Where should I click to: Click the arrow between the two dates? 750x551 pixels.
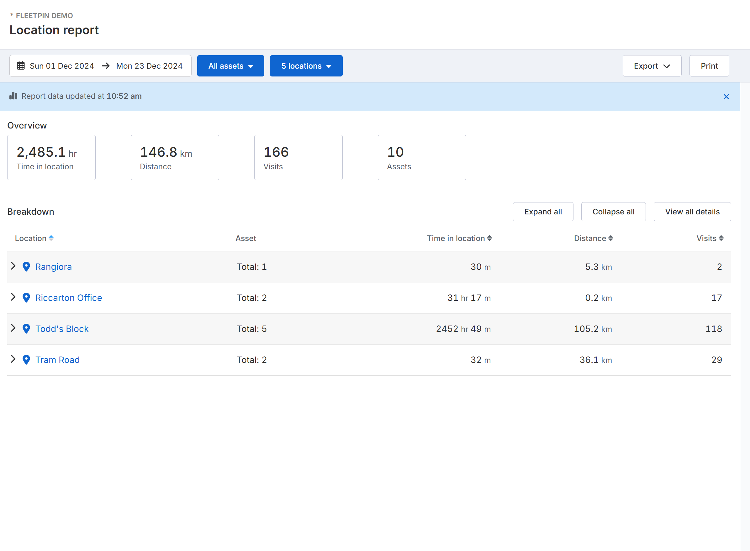(x=106, y=66)
